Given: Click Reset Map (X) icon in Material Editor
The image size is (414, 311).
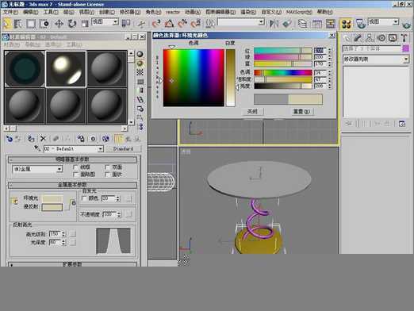Looking at the screenshot, I should pyautogui.click(x=43, y=139).
